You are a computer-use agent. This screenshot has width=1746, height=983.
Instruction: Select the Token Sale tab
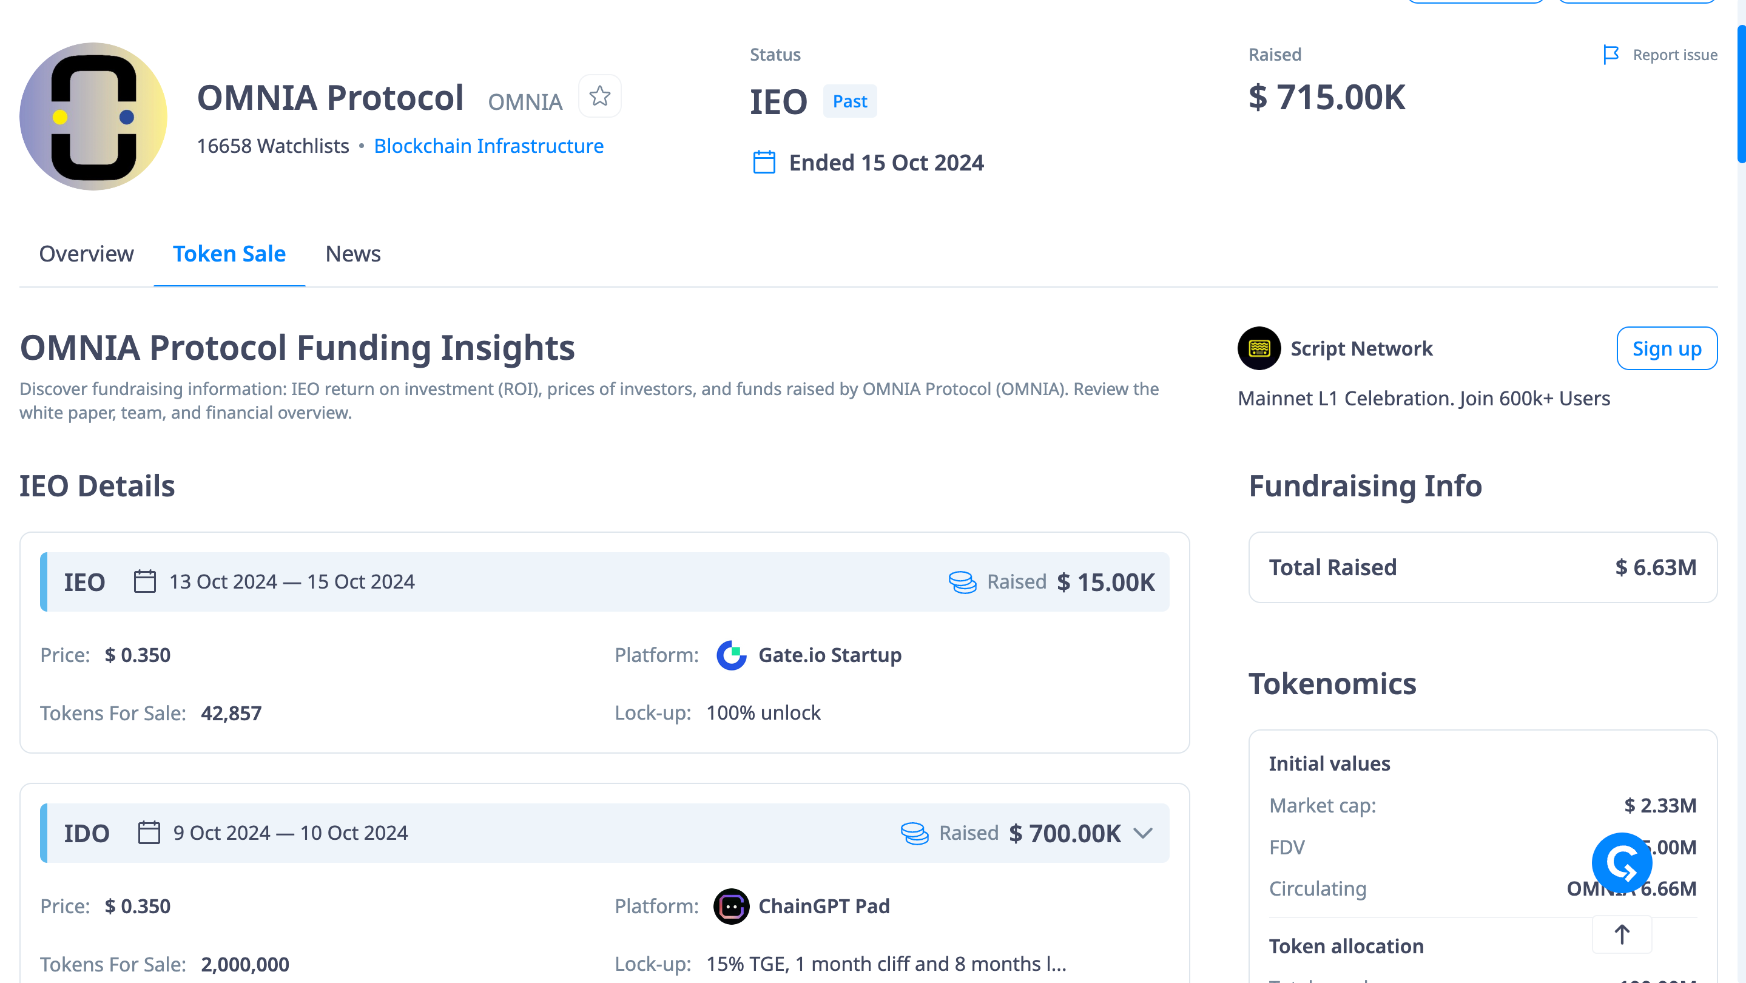[x=229, y=253]
